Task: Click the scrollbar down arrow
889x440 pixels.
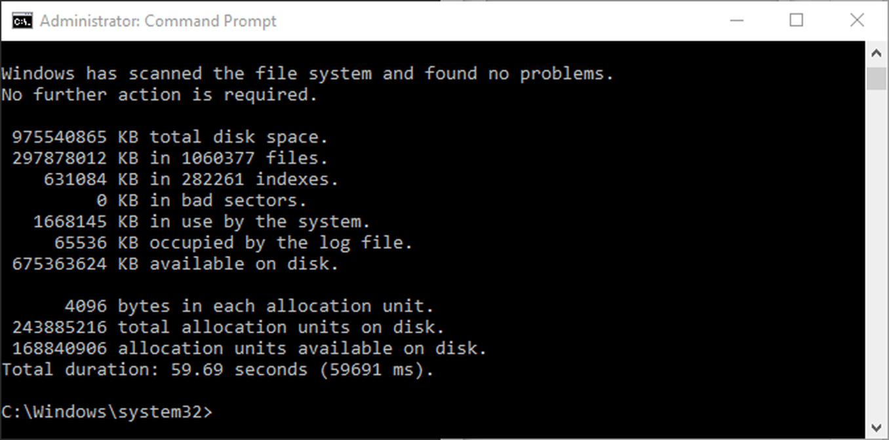Action: [x=877, y=428]
